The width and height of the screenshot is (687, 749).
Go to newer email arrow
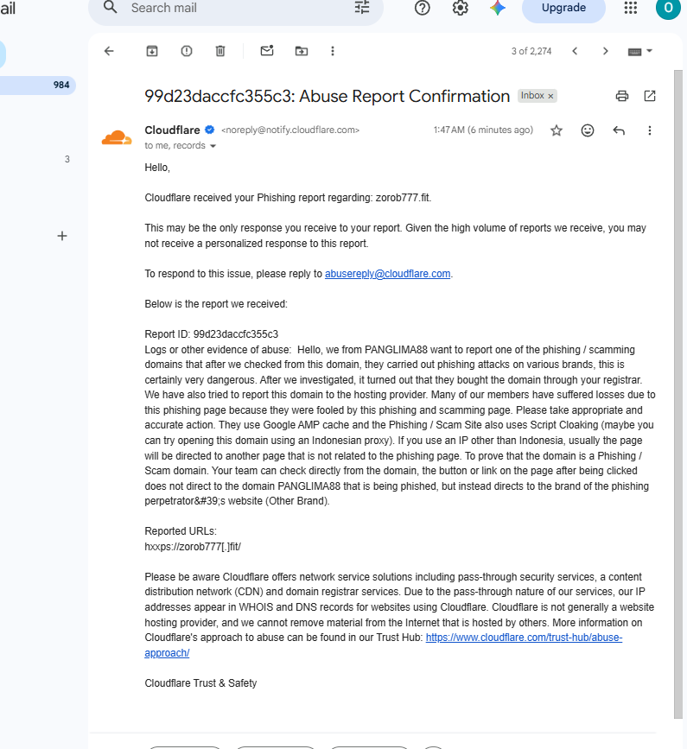(x=575, y=51)
